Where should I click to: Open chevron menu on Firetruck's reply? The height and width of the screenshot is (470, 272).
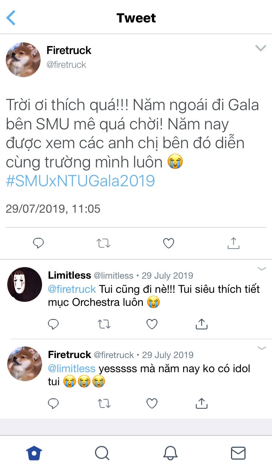tap(262, 348)
